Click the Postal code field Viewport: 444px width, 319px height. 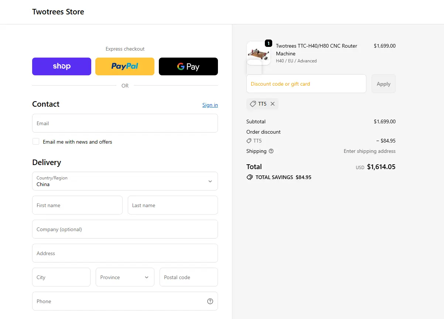(x=188, y=277)
